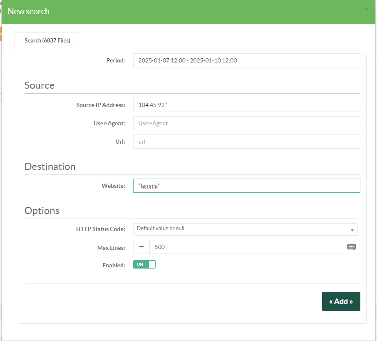Focus the Source IP Address input
The width and height of the screenshot is (377, 341).
point(246,105)
